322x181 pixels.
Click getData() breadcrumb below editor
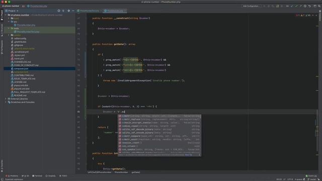[136, 172]
